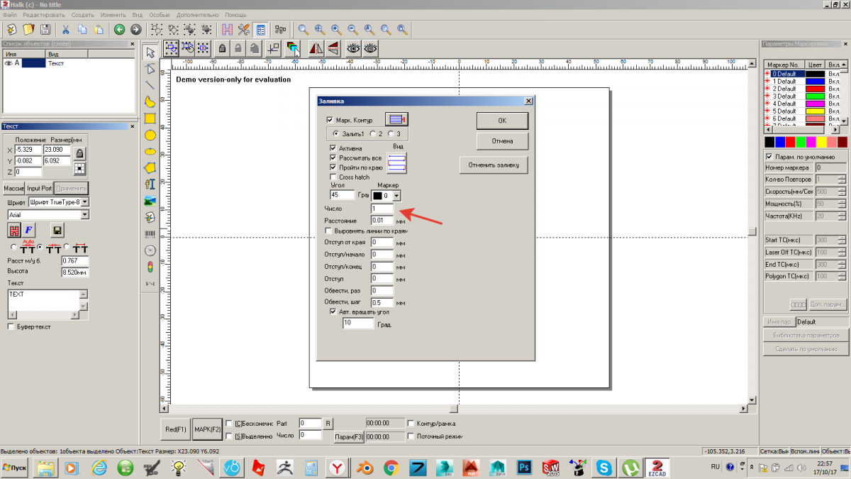Click the Save file toolbar icon
This screenshot has height=479, width=851.
[x=45, y=30]
